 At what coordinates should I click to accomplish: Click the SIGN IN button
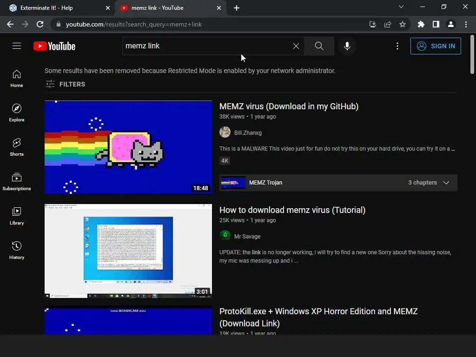[x=436, y=46]
